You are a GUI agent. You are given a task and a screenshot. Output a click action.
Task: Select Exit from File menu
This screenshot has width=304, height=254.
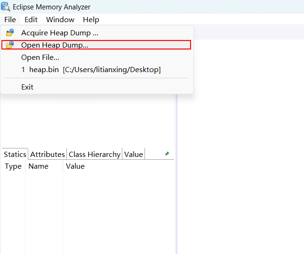pyautogui.click(x=96, y=87)
